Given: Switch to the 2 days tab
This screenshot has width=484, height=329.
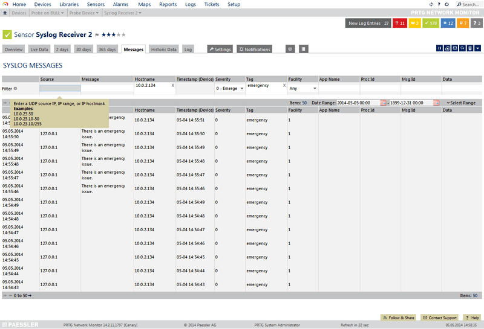Looking at the screenshot, I should tap(62, 50).
